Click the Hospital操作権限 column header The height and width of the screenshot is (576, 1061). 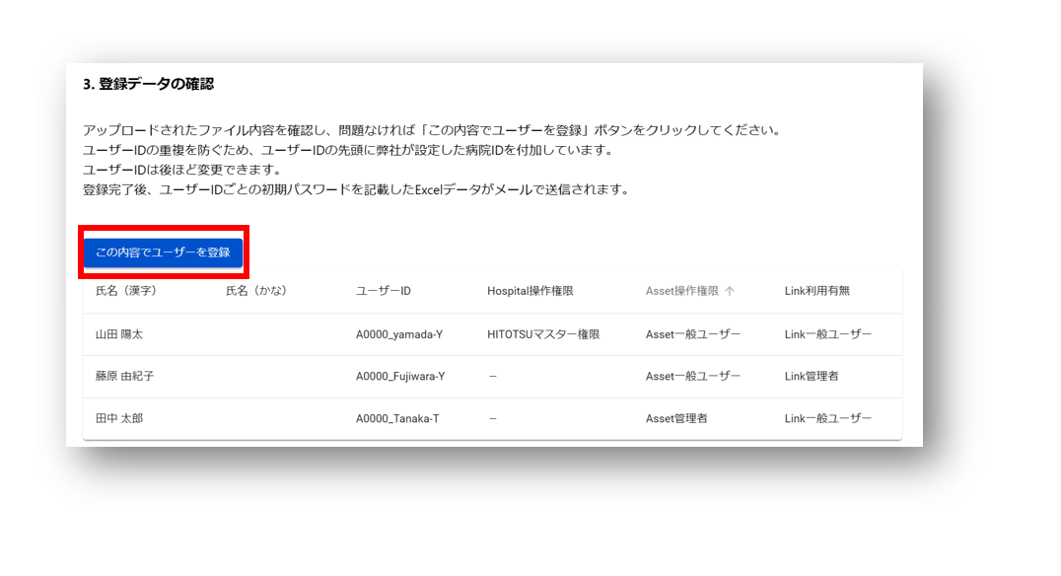click(530, 291)
